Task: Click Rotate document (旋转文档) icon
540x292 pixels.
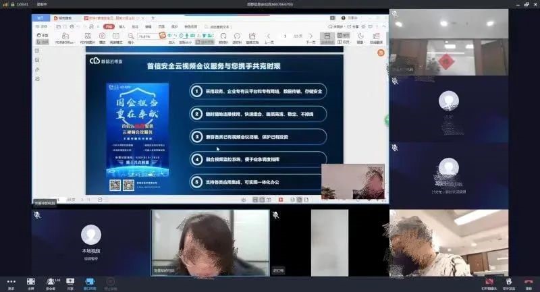Action: [252, 38]
